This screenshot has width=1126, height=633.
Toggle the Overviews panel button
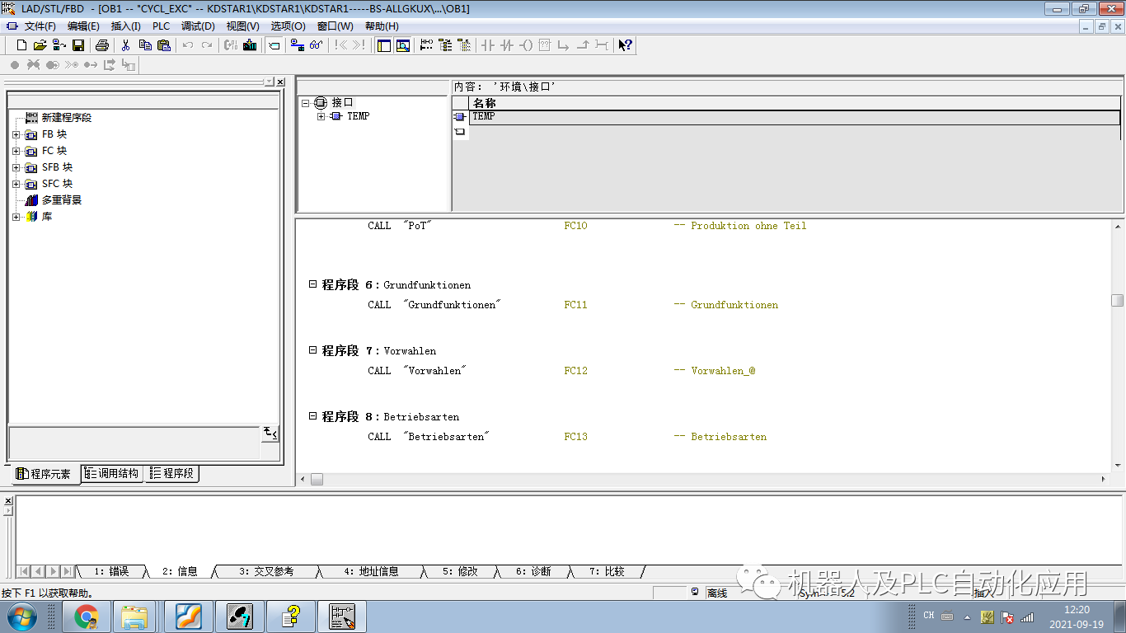384,45
